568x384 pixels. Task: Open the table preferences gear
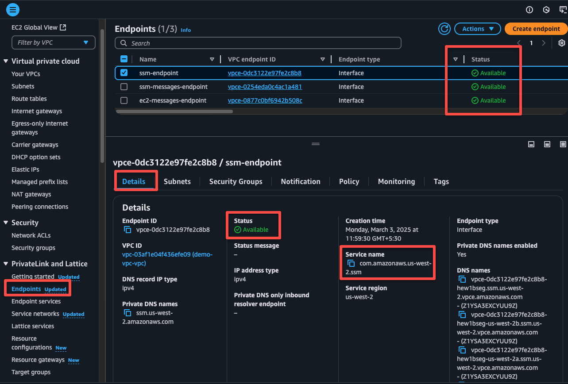(561, 43)
